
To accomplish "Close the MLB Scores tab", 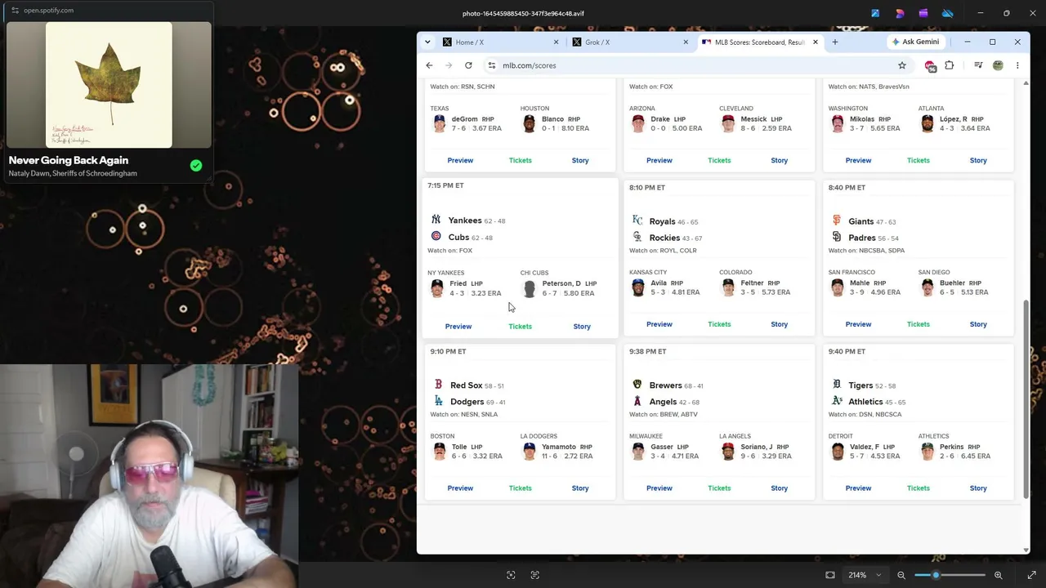I will [815, 42].
